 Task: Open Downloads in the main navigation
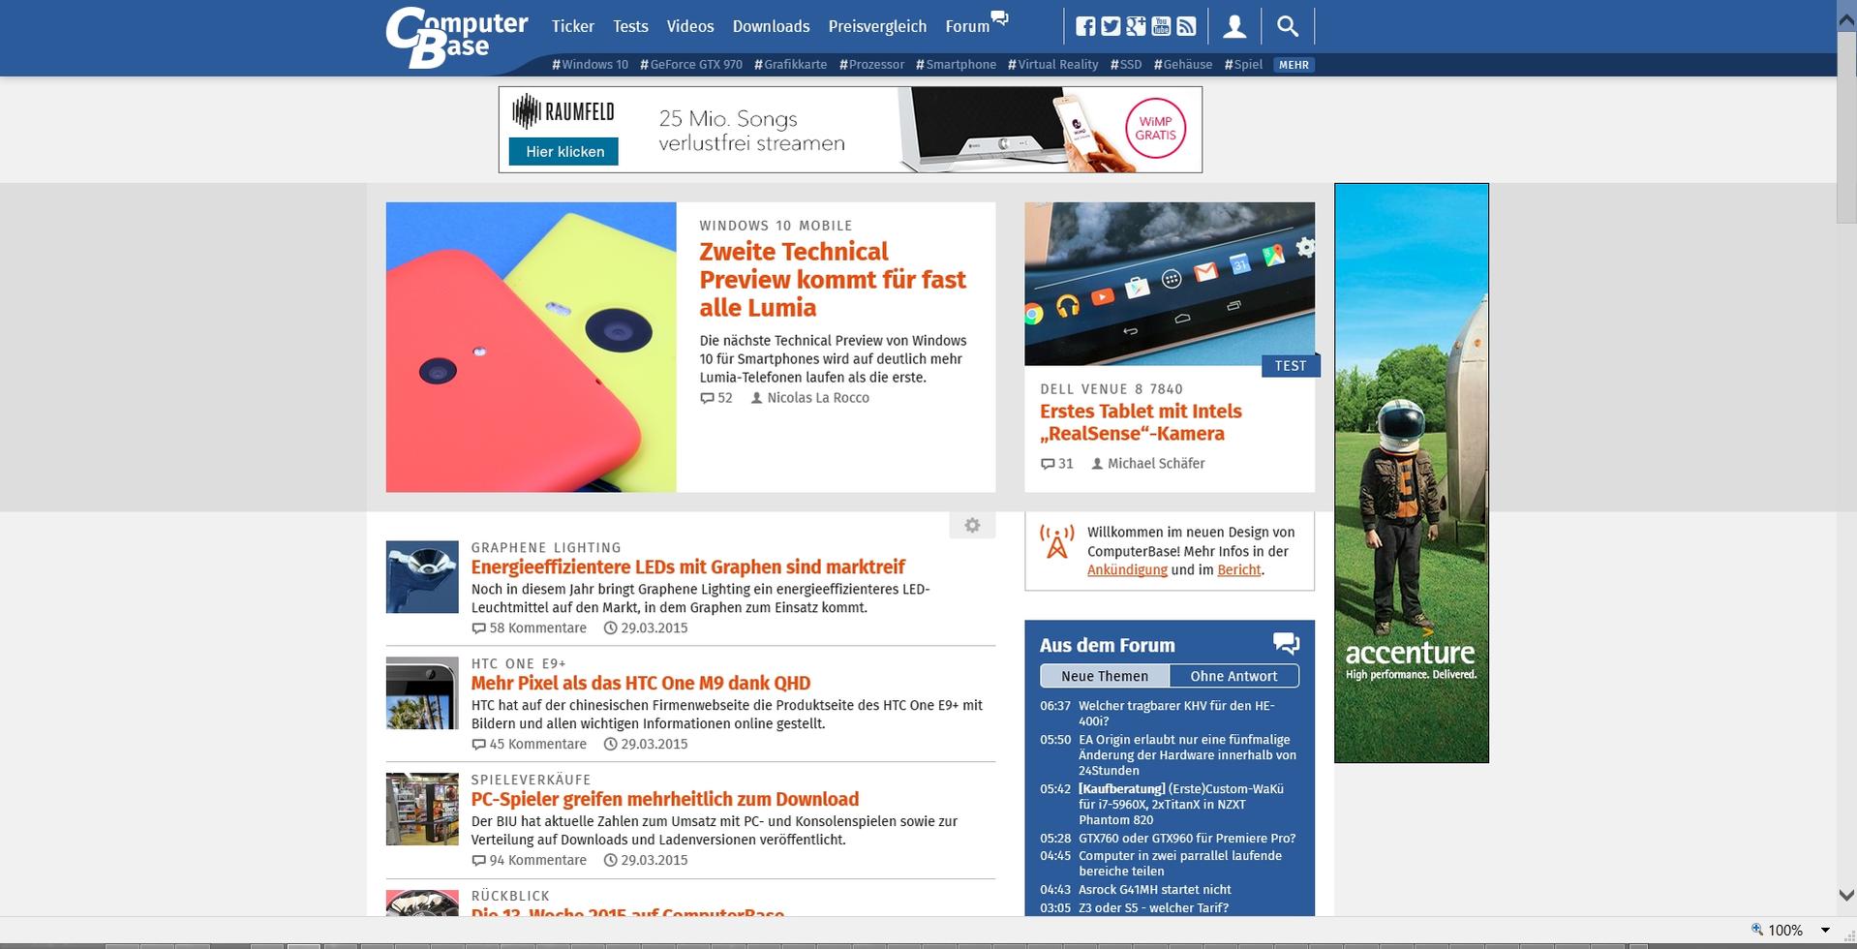click(x=771, y=26)
